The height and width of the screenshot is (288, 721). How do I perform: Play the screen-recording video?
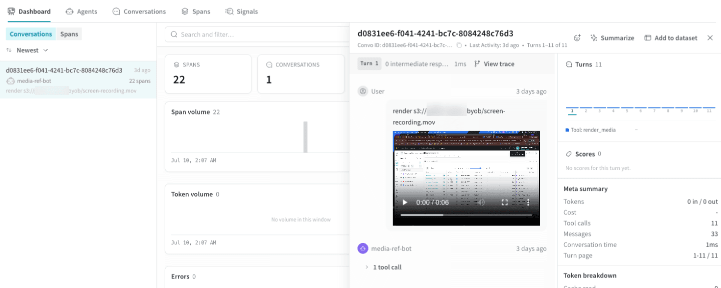(405, 202)
